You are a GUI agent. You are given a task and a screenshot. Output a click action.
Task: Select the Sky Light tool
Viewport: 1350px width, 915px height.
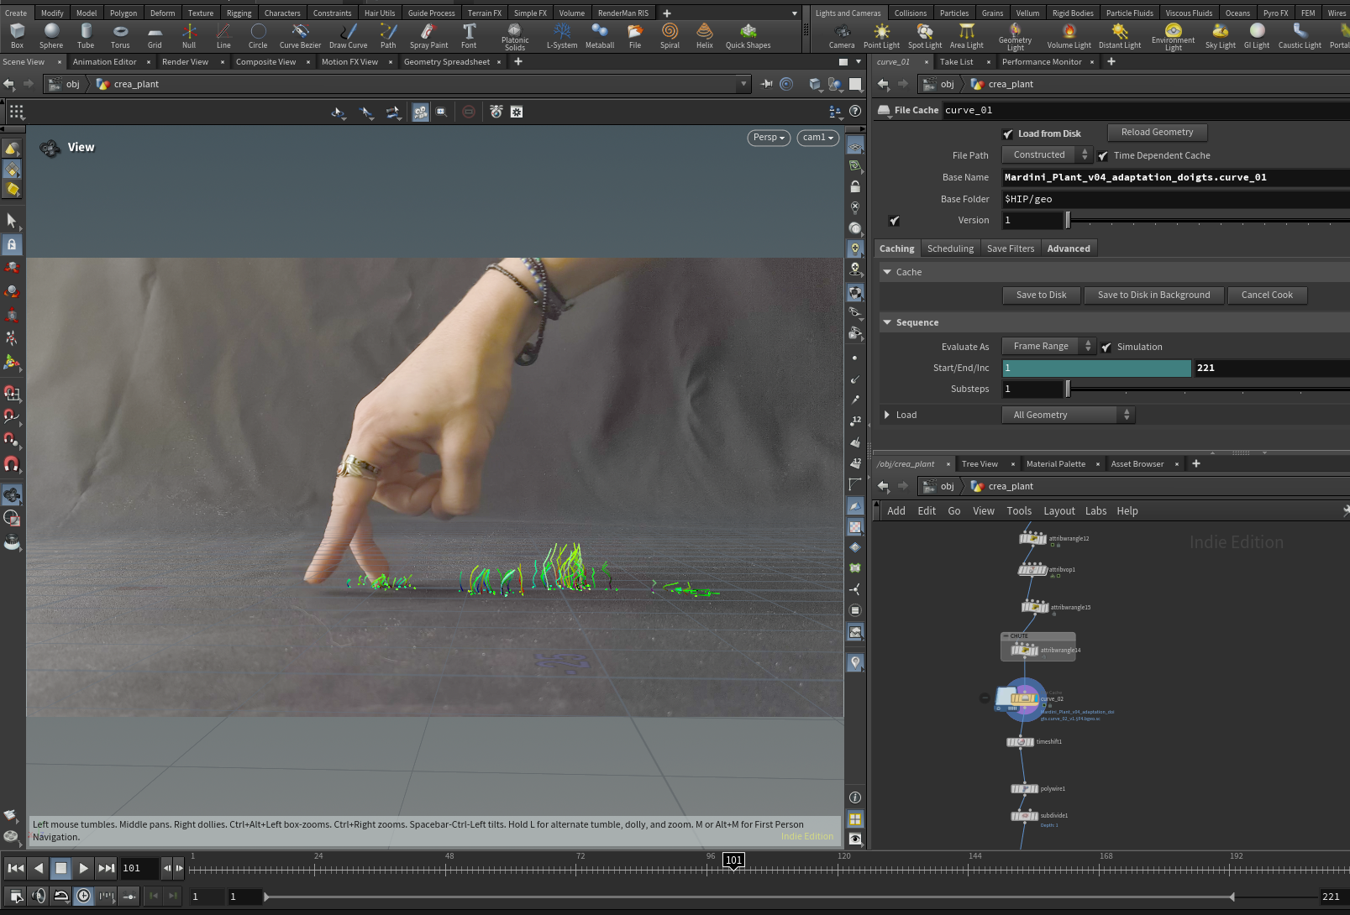(x=1220, y=36)
